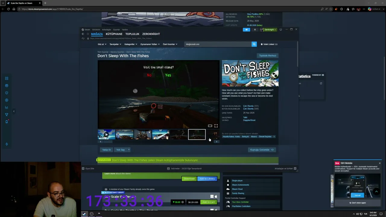386x217 pixels.
Task: Open the İstek Listesi wishlist link
Action: point(269,44)
